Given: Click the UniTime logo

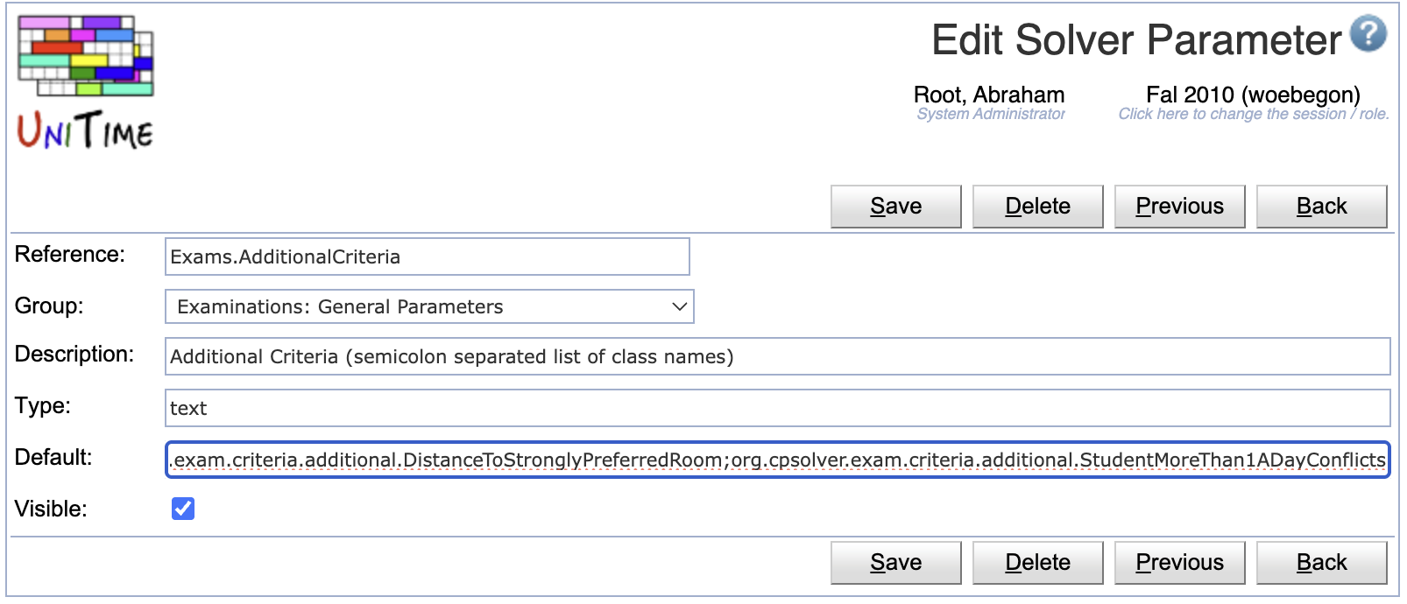Looking at the screenshot, I should tap(86, 82).
